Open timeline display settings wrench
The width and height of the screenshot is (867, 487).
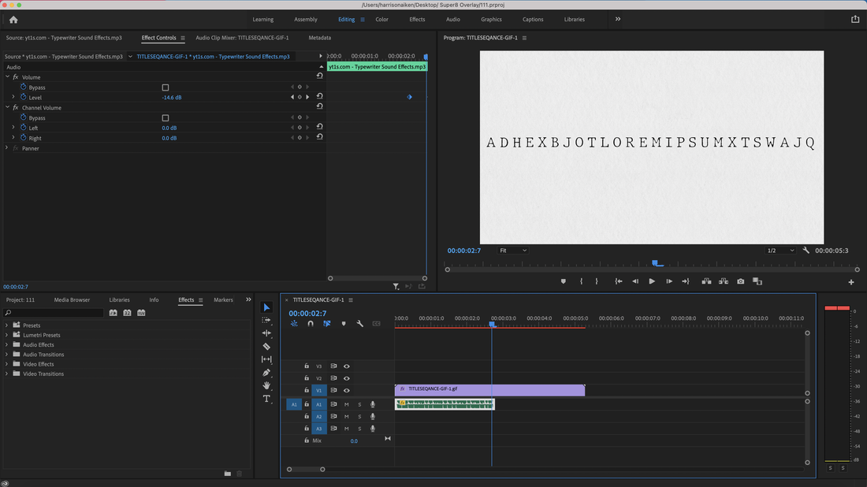click(x=360, y=323)
